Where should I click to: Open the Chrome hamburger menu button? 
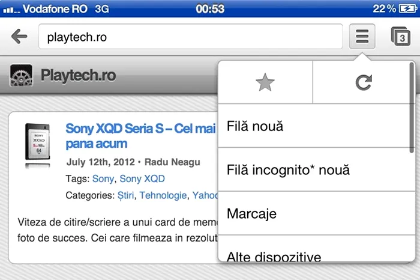[x=362, y=37]
